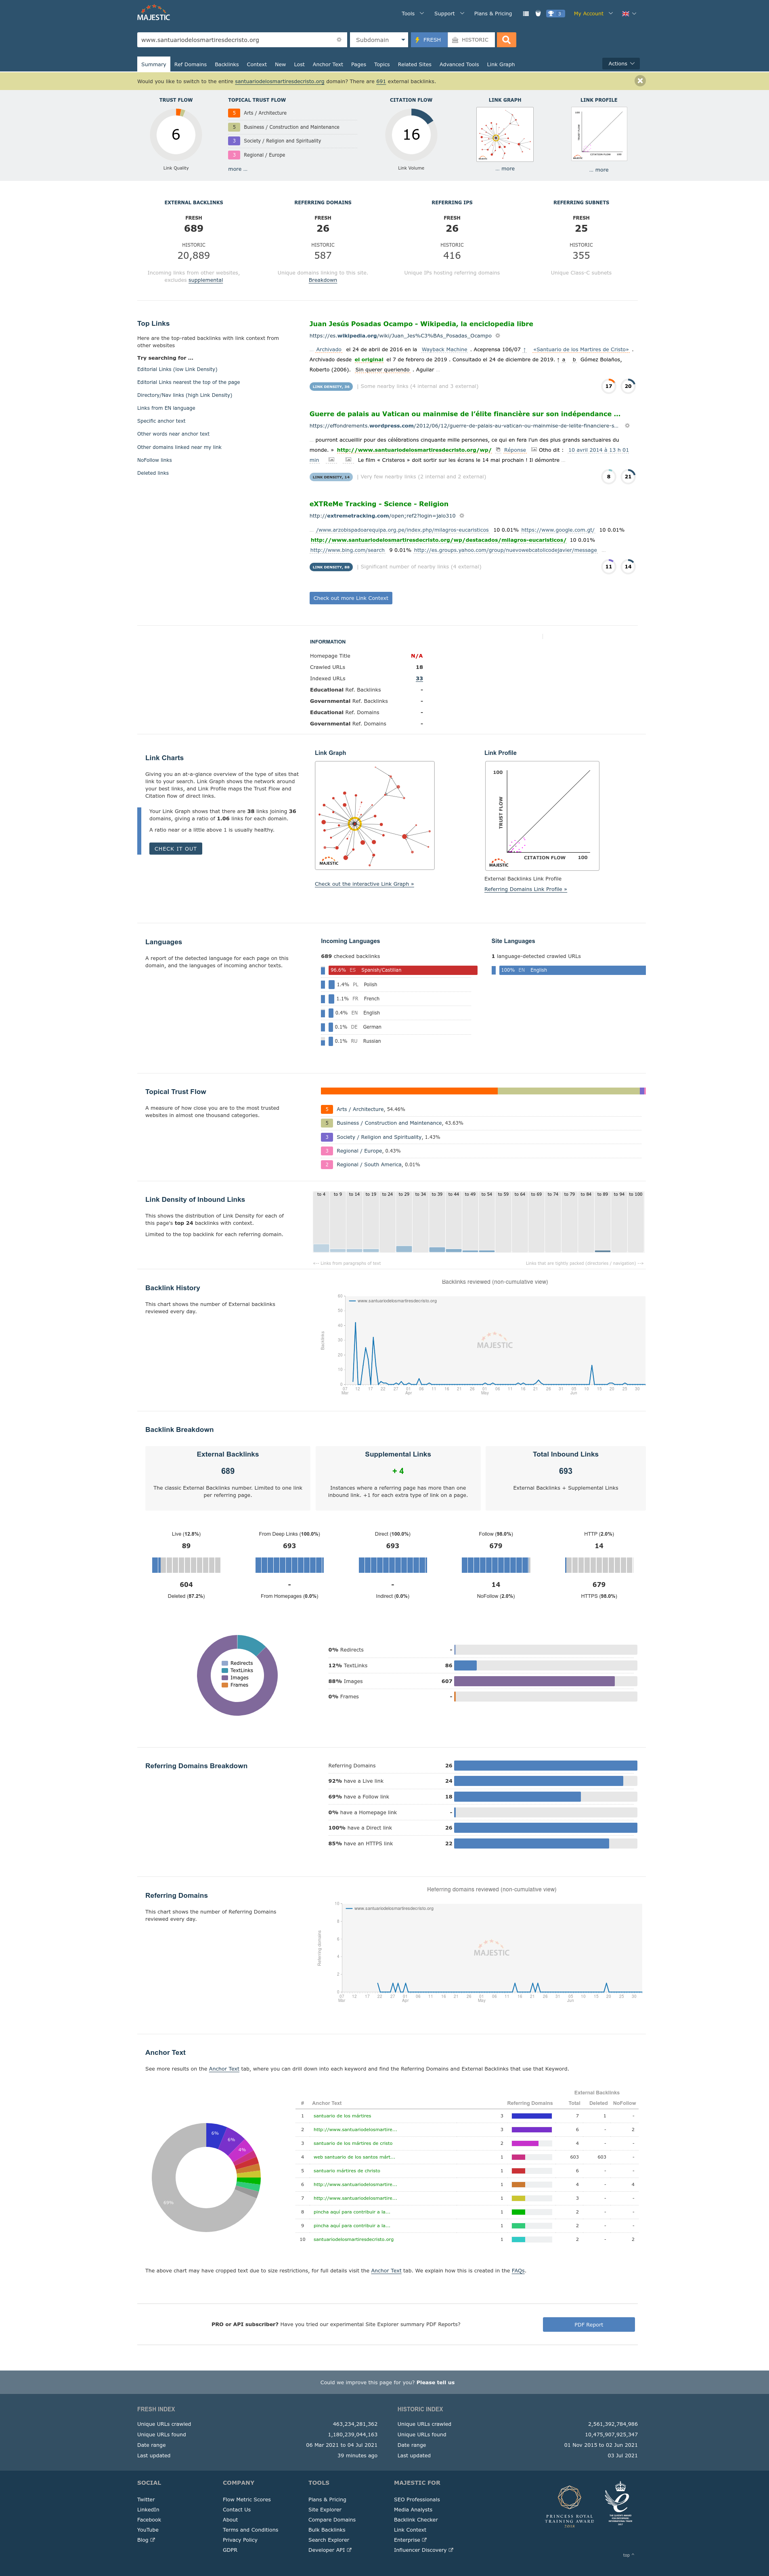Open the Advanced Tools tab
Viewport: 769px width, 2576px height.
(x=459, y=64)
